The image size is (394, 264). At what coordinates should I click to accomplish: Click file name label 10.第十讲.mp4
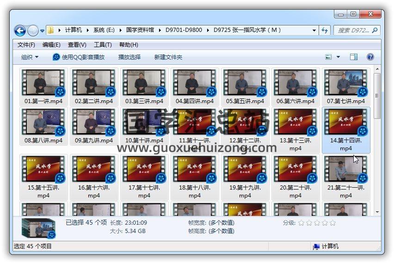pos(144,141)
